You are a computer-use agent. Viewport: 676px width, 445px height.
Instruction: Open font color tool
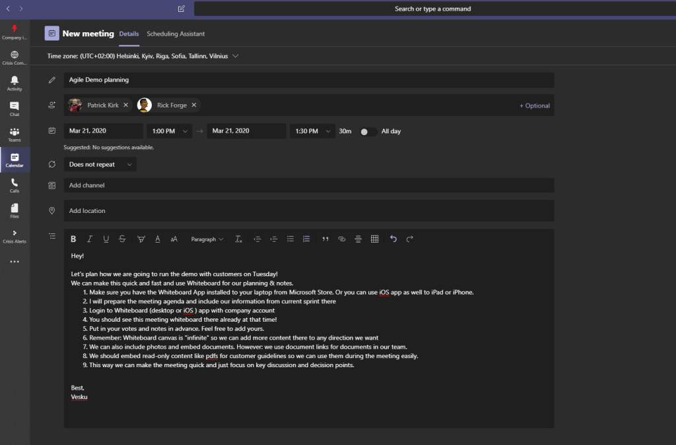158,239
